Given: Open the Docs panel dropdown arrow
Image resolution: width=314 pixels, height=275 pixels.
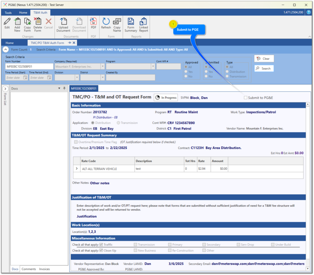Looking at the screenshot, I should click(59, 88).
